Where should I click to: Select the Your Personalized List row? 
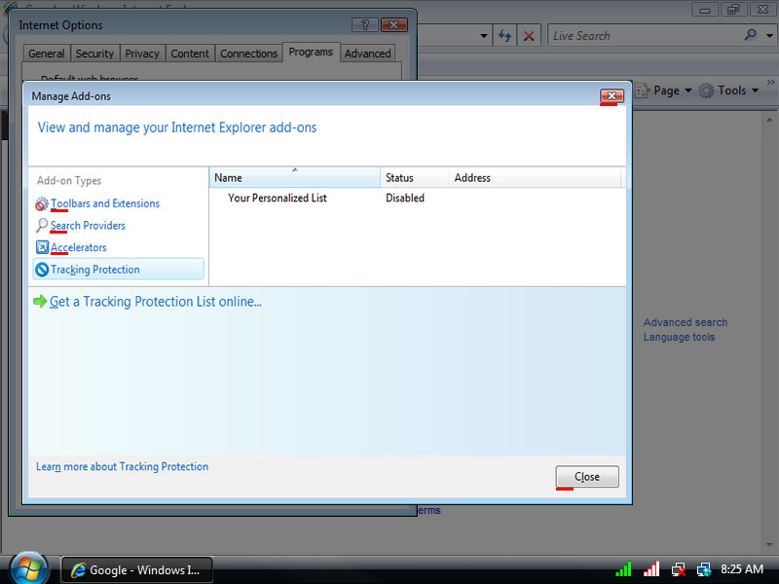(x=277, y=198)
